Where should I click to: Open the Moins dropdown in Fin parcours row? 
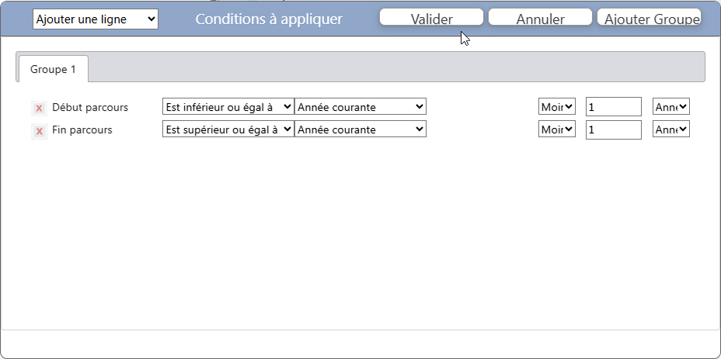pyautogui.click(x=557, y=129)
